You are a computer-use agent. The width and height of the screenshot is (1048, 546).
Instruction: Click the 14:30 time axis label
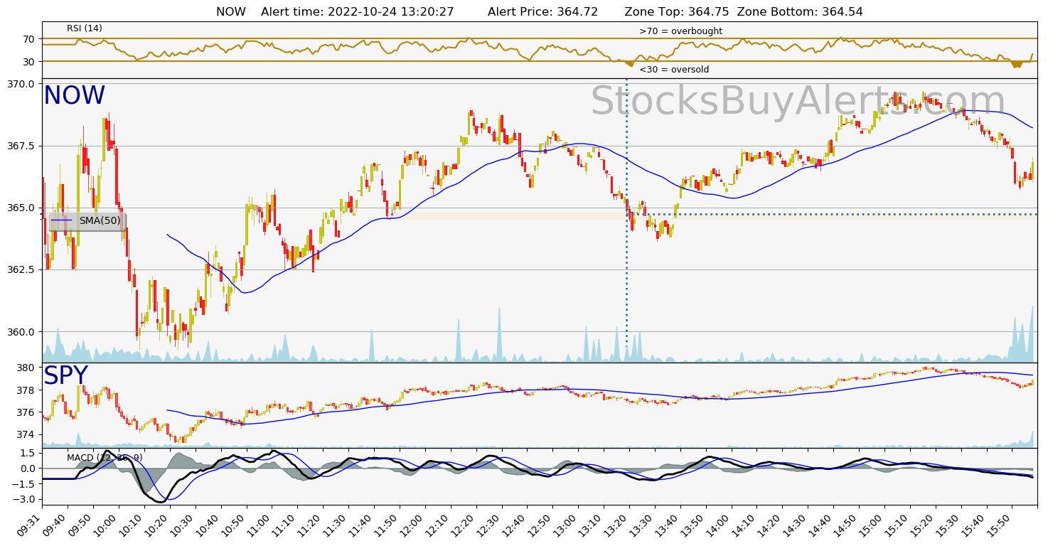point(793,526)
